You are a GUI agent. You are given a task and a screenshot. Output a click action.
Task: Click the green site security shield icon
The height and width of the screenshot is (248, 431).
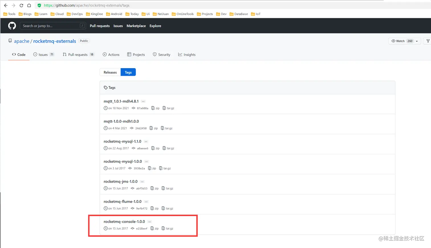click(x=39, y=5)
